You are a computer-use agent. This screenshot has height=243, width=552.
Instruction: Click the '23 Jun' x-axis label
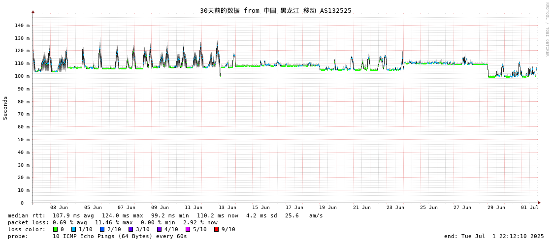pyautogui.click(x=395, y=208)
